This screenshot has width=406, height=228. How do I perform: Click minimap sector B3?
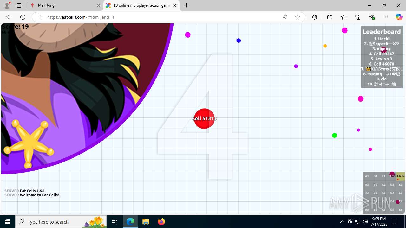pos(375,193)
